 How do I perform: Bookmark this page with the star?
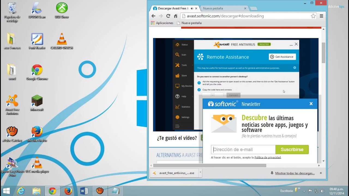[x=313, y=16]
